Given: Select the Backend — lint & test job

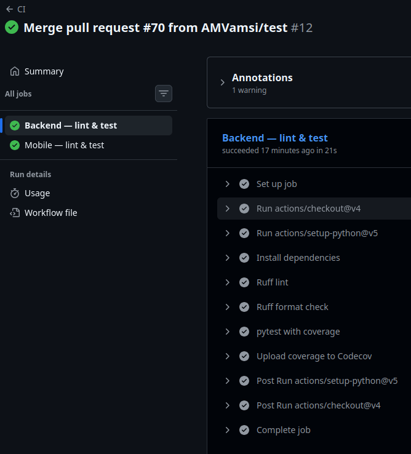Looking at the screenshot, I should [89, 125].
